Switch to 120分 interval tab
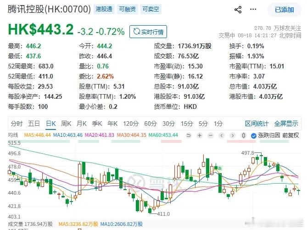The height and width of the screenshot is (230, 307). tap(131, 123)
